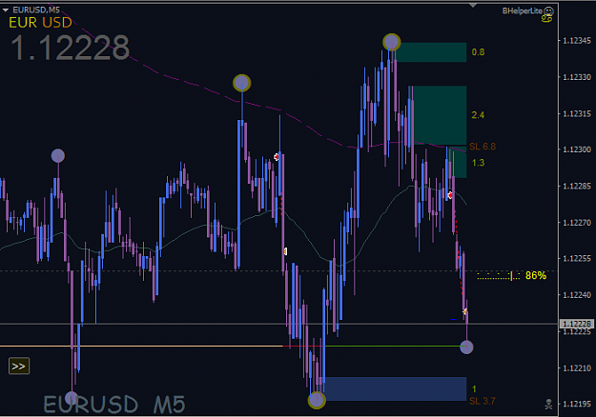Select the small green zone labeled 1.3

tap(459, 163)
